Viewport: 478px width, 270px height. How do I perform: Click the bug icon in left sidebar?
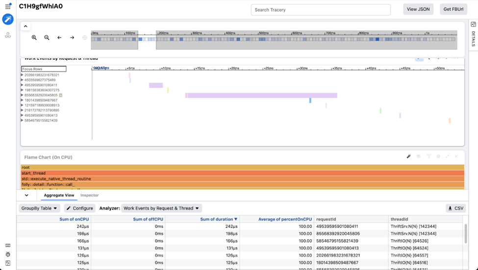(8, 254)
